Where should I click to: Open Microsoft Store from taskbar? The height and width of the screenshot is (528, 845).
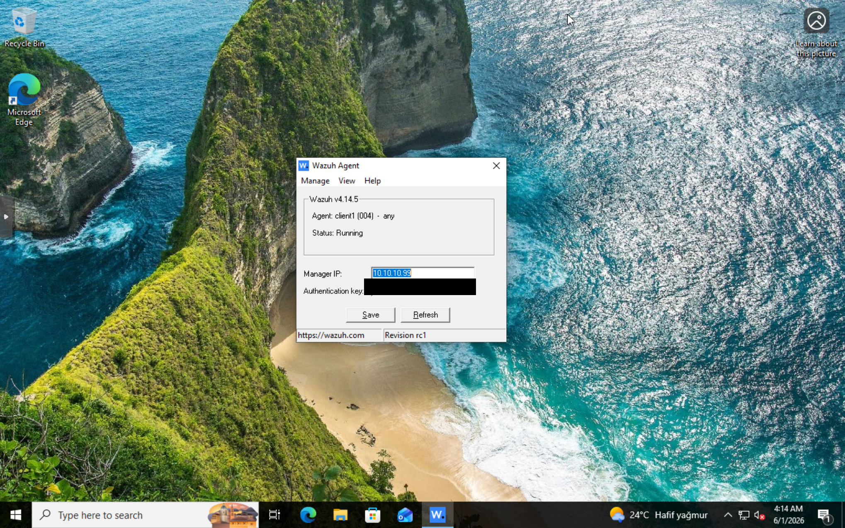373,515
